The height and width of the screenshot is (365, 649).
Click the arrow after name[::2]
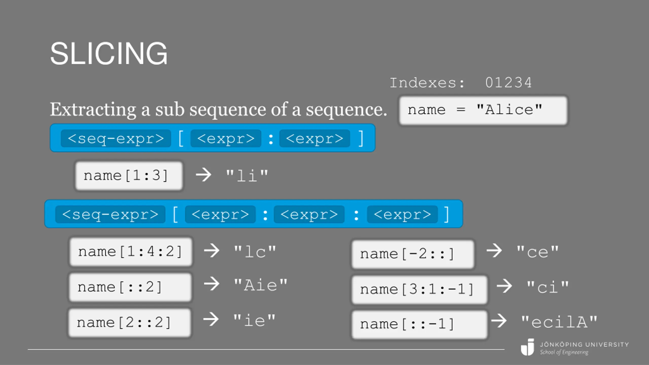pos(211,284)
